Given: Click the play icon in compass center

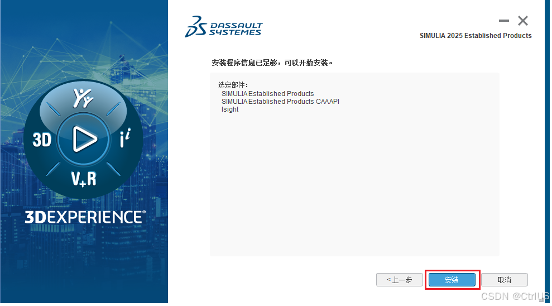Looking at the screenshot, I should (x=84, y=140).
